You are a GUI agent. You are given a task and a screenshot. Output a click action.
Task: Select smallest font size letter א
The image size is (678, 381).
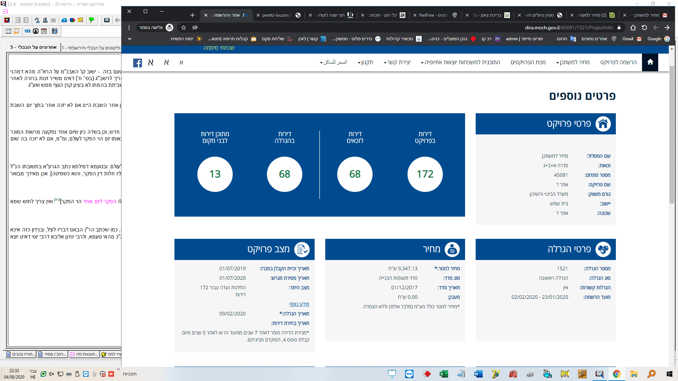[181, 63]
